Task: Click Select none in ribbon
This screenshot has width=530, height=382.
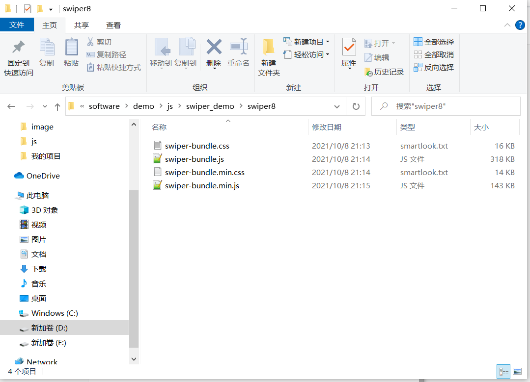Action: coord(434,54)
